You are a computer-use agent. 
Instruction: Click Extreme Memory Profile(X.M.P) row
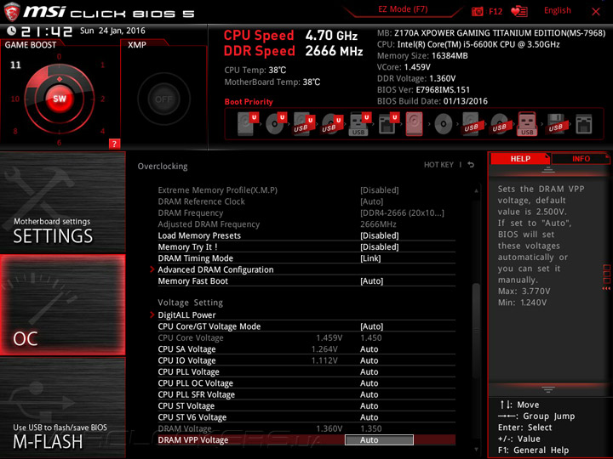pyautogui.click(x=306, y=190)
